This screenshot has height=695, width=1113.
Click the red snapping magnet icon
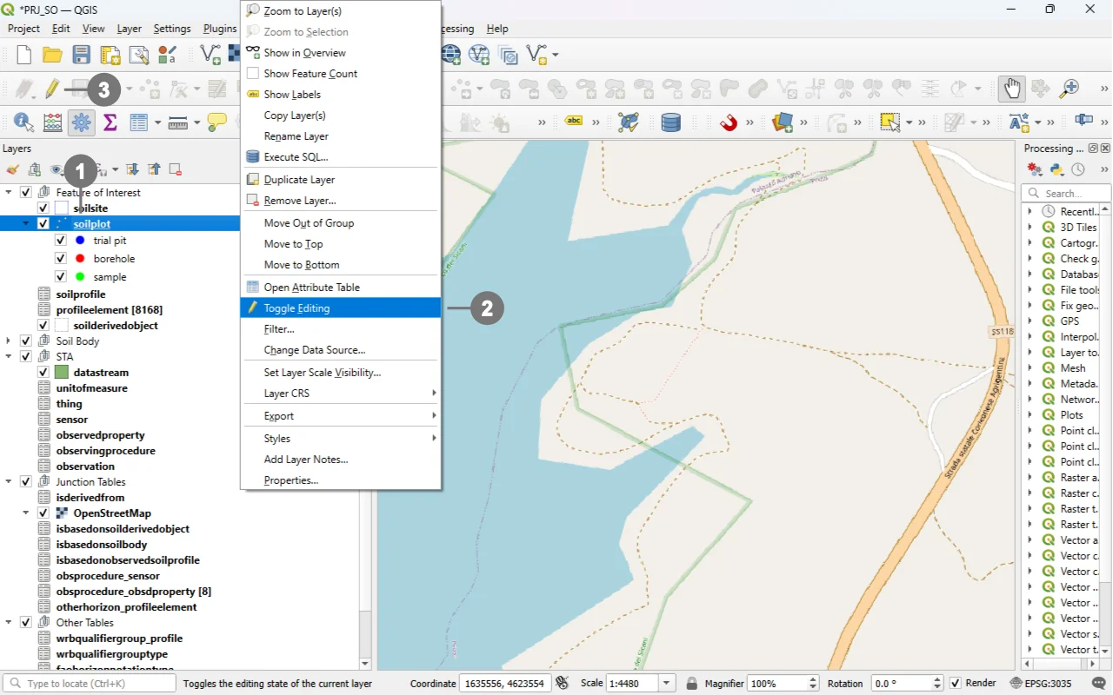tap(729, 122)
